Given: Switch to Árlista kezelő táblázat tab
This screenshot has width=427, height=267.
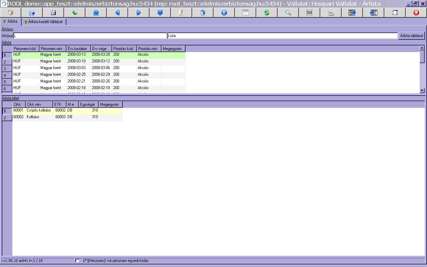Looking at the screenshot, I should [x=45, y=22].
